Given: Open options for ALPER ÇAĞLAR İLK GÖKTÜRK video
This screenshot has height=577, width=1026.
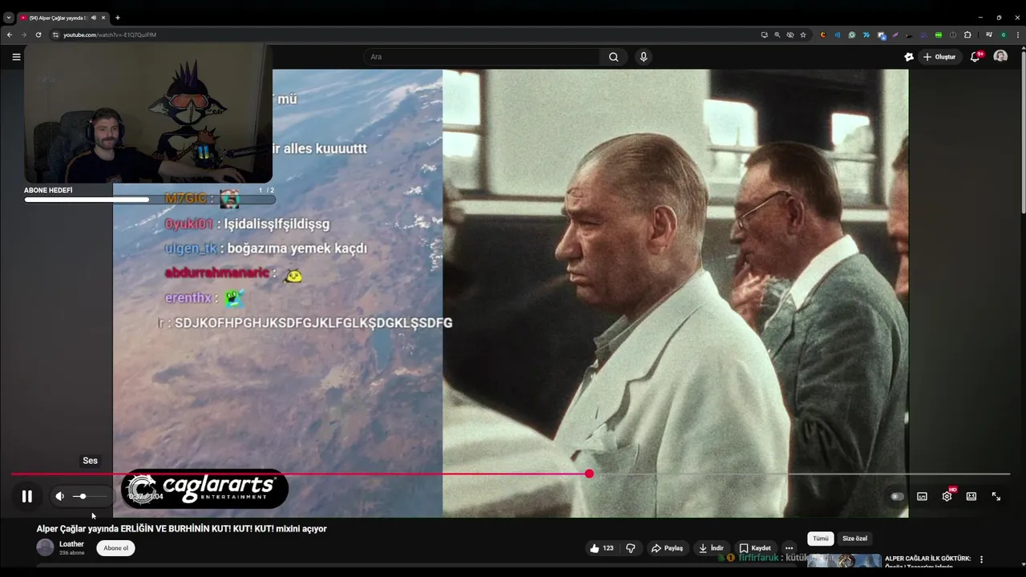Looking at the screenshot, I should click(x=981, y=559).
